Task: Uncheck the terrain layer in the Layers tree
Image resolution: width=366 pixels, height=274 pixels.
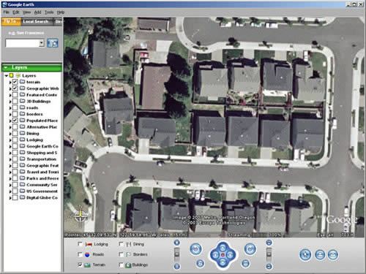Action: click(15, 82)
